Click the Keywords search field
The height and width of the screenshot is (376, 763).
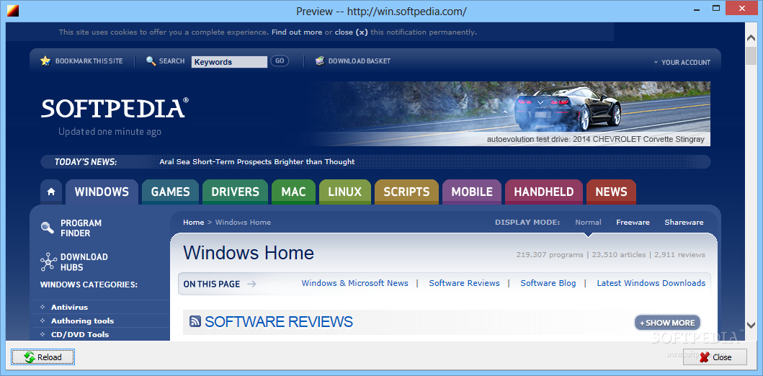click(x=229, y=62)
